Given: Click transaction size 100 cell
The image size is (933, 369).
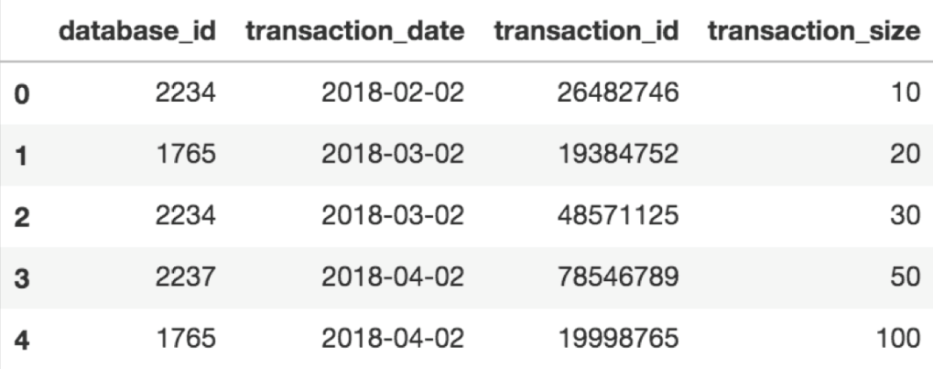Looking at the screenshot, I should (898, 339).
